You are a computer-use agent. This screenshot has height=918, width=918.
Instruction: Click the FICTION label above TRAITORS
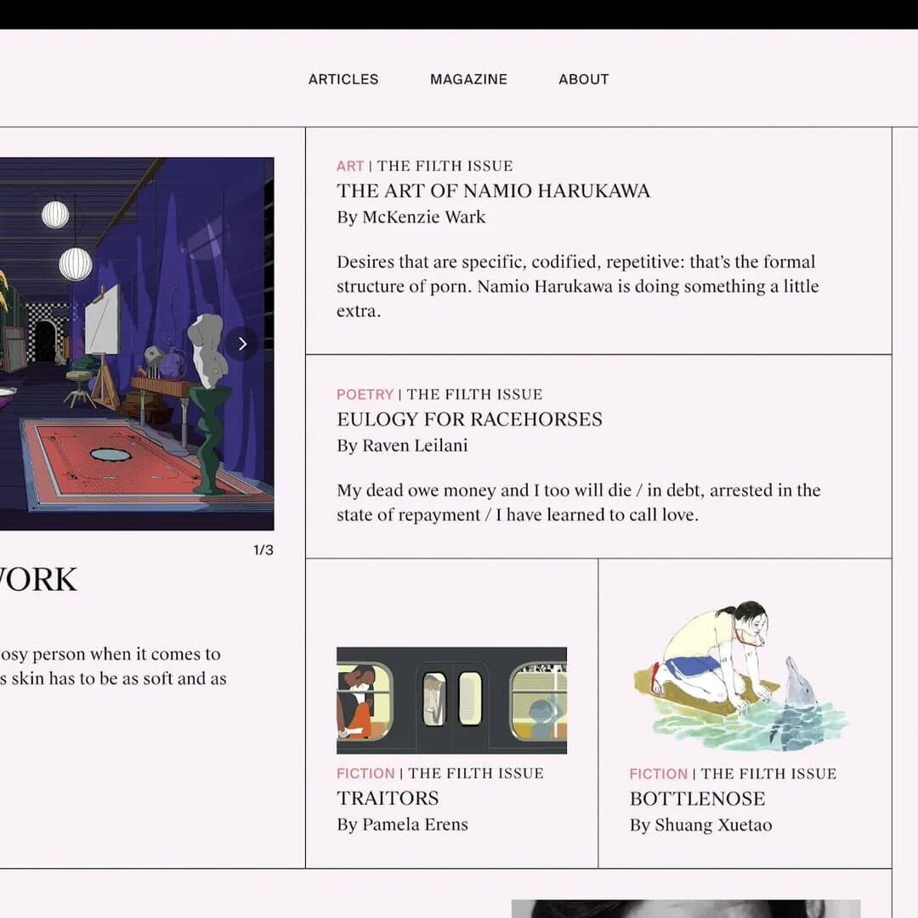click(x=365, y=773)
